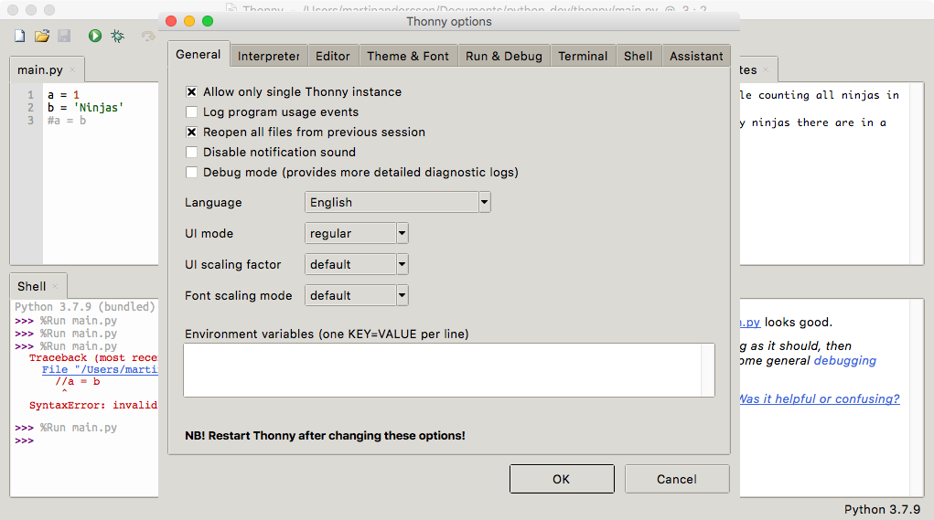This screenshot has height=520, width=934.
Task: Run current script with green play icon
Action: click(95, 36)
